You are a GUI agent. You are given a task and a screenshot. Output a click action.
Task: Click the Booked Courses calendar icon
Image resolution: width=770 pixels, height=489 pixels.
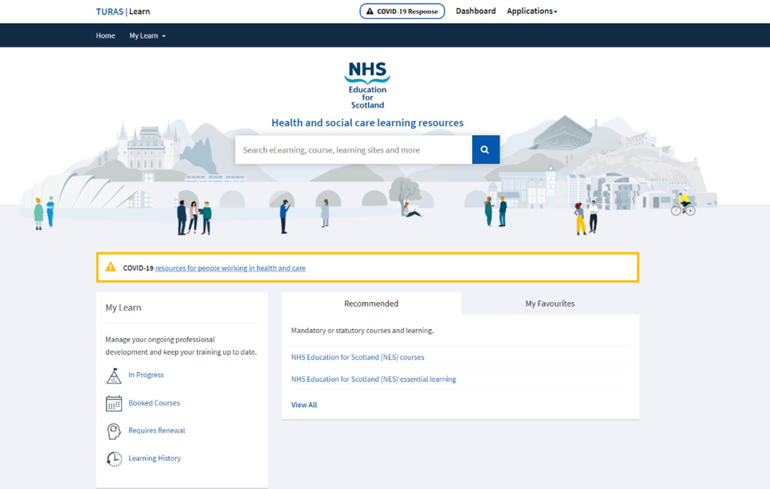(114, 404)
